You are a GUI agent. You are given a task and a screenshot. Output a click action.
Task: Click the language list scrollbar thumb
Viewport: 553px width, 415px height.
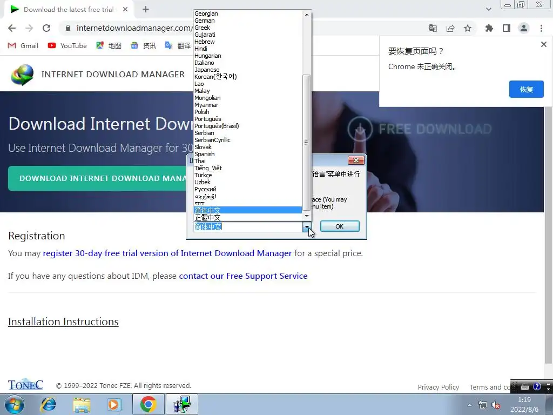[307, 143]
